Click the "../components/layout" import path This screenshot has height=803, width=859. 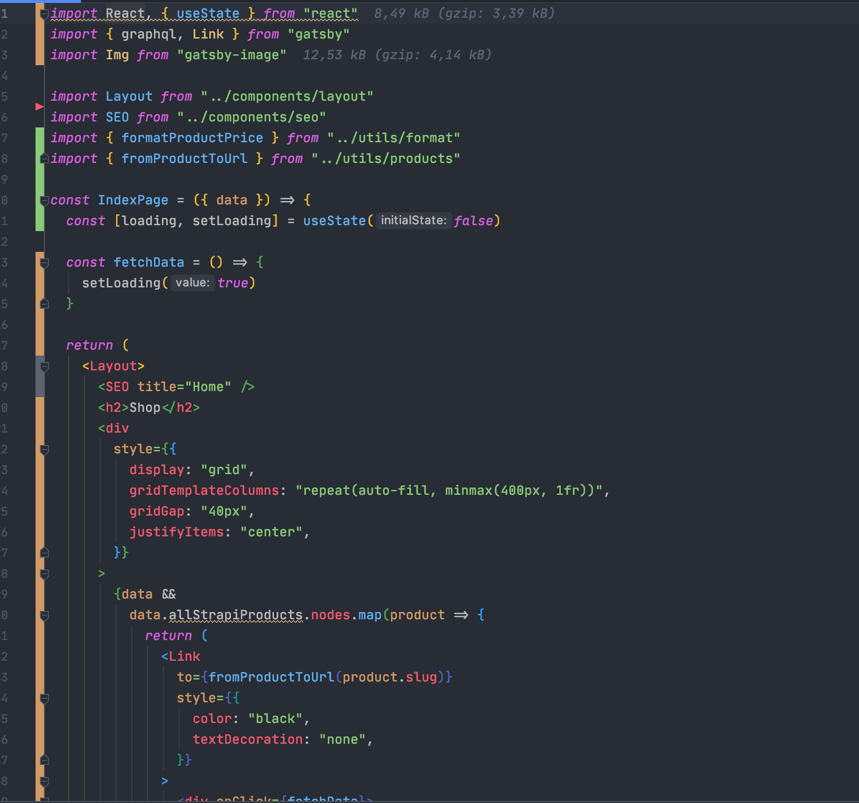(287, 96)
